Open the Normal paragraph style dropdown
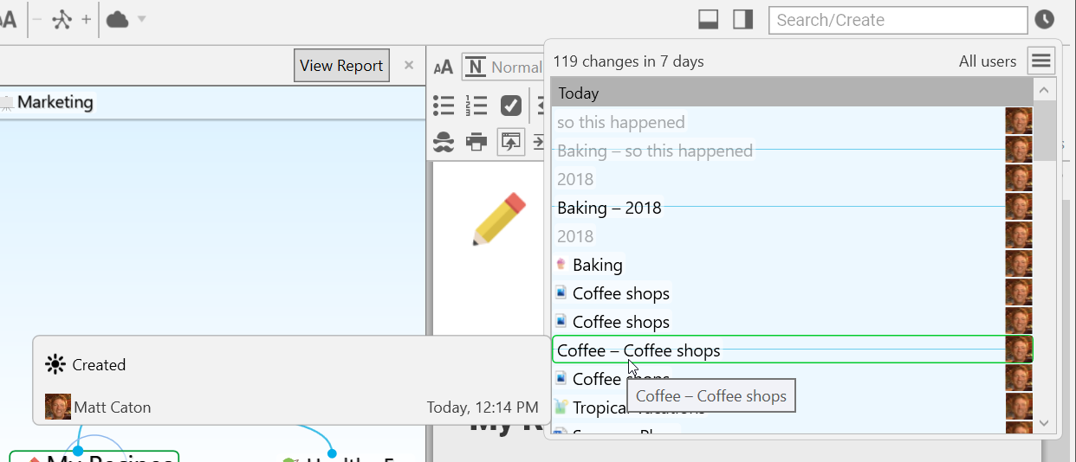The image size is (1076, 462). pos(502,67)
